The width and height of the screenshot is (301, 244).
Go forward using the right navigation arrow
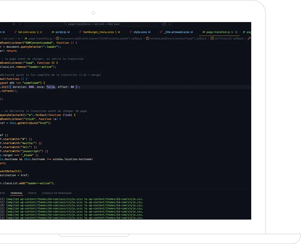(20, 24)
